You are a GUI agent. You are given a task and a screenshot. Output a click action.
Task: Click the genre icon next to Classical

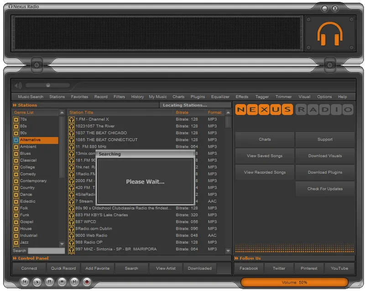point(16,160)
